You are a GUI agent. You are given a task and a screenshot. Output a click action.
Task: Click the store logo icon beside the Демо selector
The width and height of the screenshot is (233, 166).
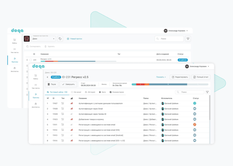click(27, 39)
